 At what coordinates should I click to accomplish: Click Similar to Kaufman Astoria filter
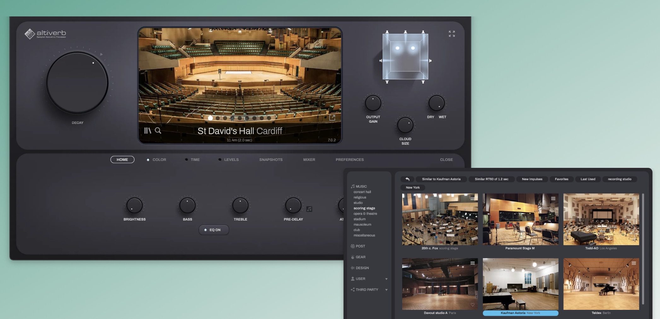441,179
